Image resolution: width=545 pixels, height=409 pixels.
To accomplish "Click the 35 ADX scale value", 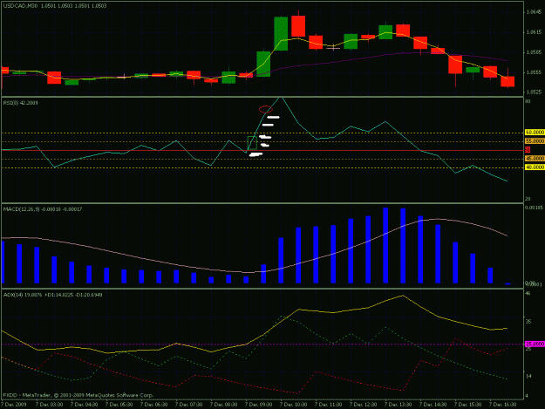I will click(x=528, y=322).
